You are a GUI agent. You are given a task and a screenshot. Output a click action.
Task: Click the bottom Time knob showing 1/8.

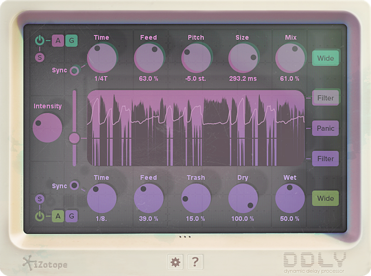click(102, 199)
